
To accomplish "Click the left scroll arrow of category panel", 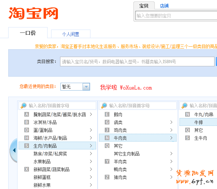I will click(14, 150).
